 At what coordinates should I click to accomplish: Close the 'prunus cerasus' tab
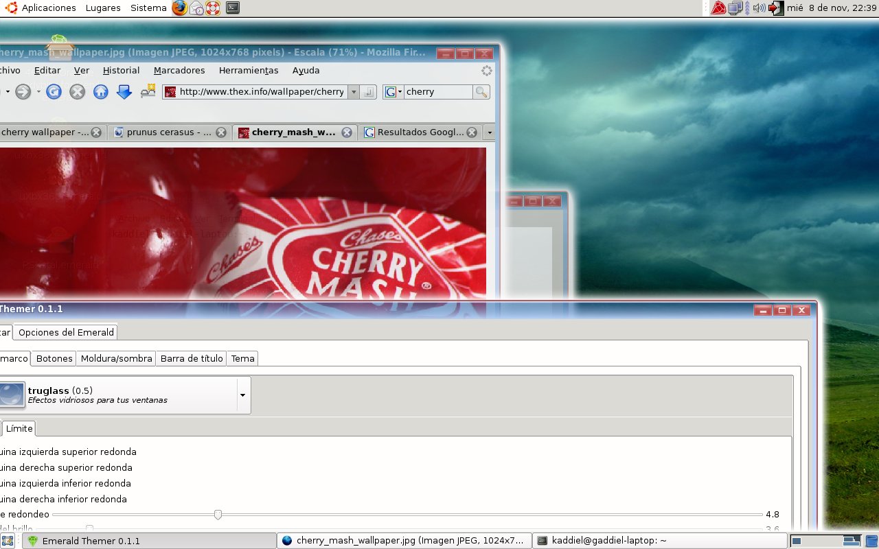(221, 132)
